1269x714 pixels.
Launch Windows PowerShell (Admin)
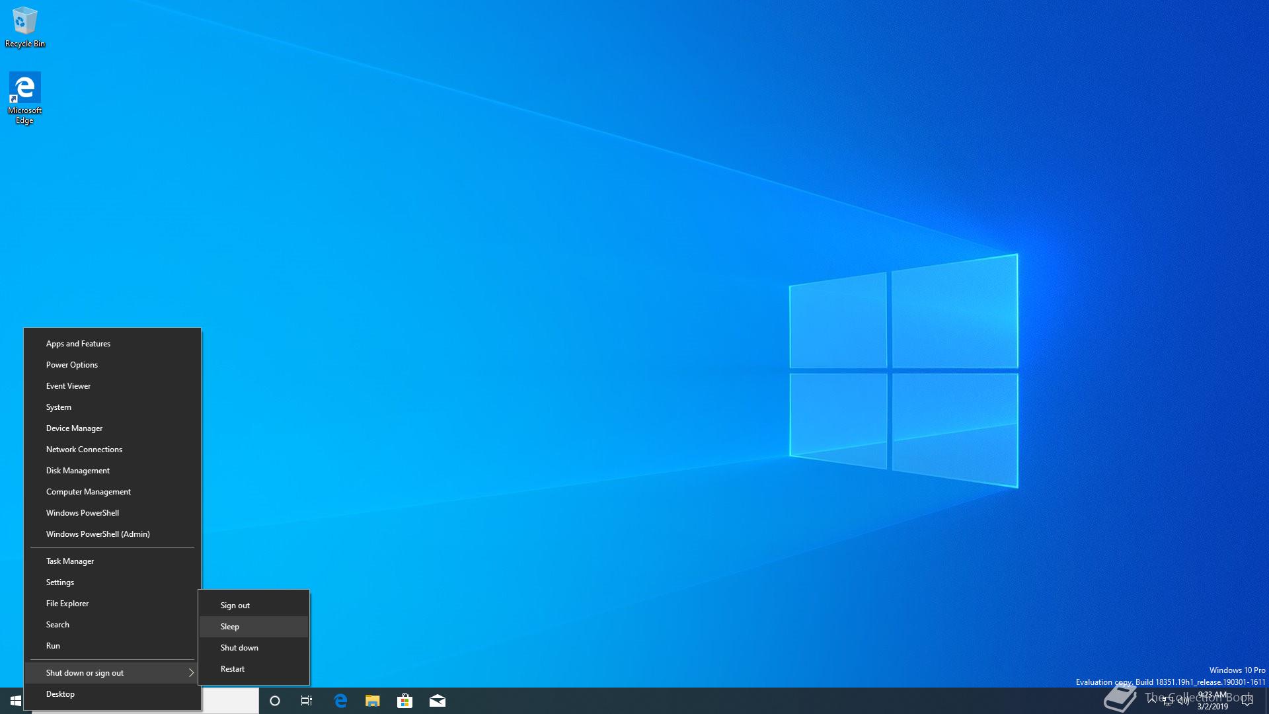coord(112,534)
